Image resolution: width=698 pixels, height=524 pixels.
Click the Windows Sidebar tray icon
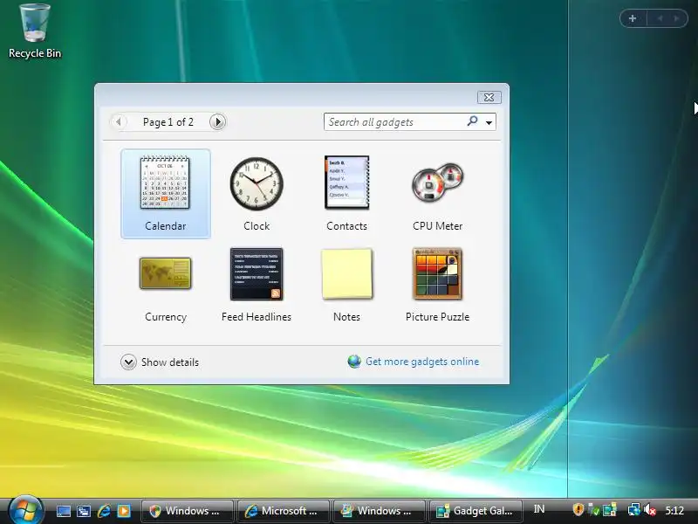(x=610, y=509)
